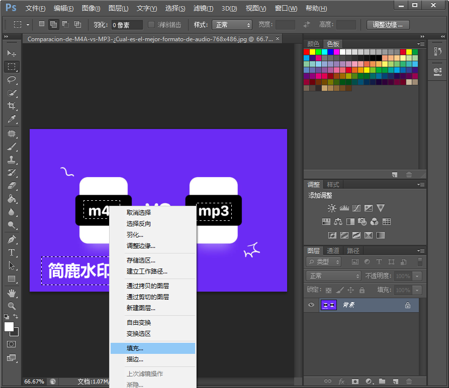Select the Crop tool

[12, 106]
